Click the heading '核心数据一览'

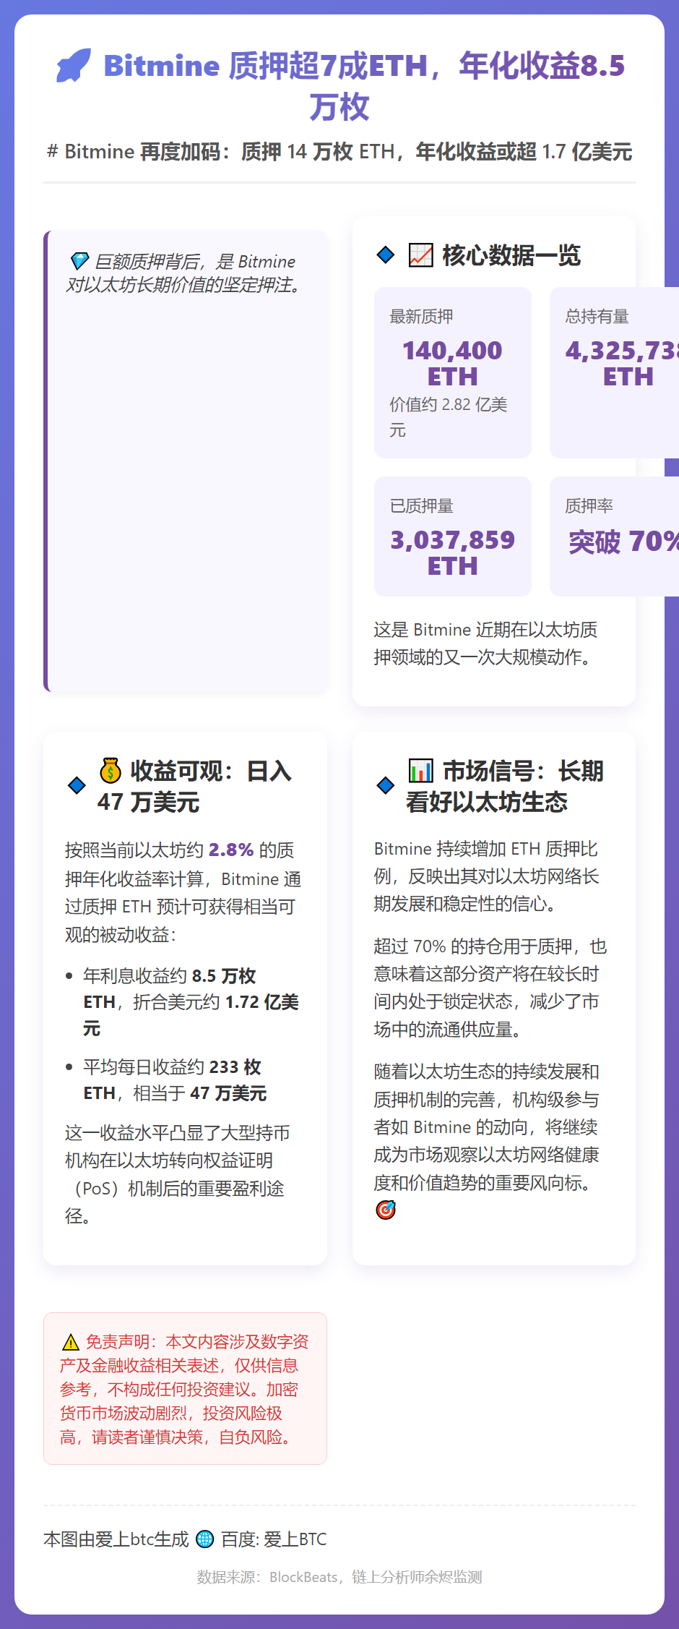511,255
